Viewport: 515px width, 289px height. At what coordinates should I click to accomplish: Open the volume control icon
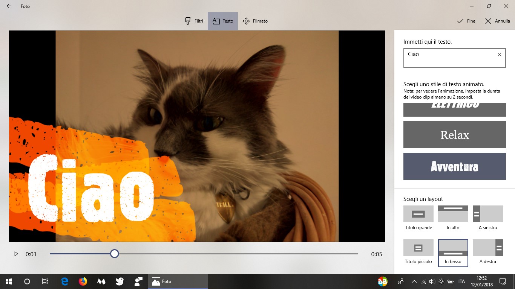(432, 281)
